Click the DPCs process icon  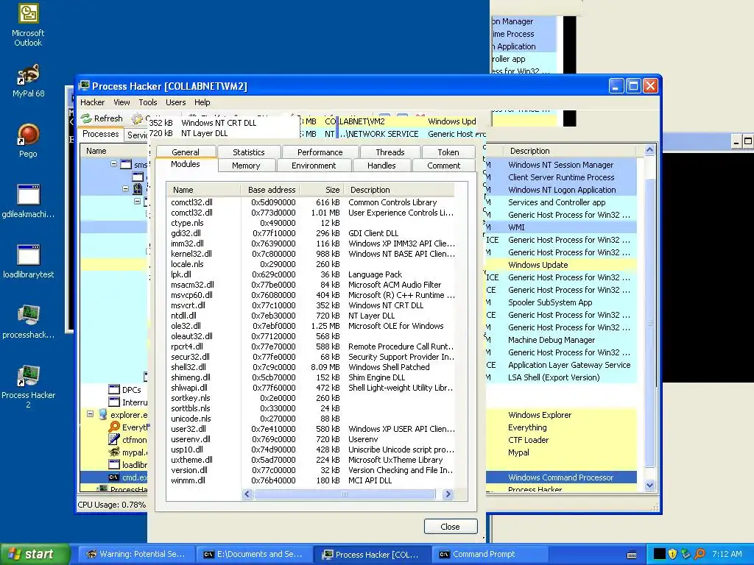pos(114,390)
